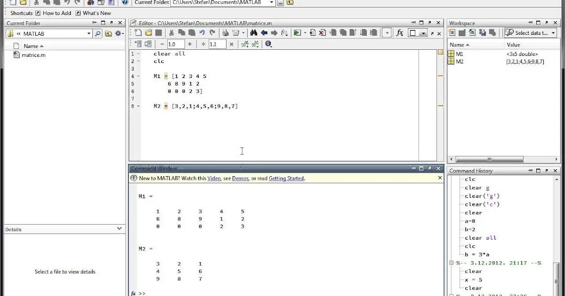Sort Current Folder by Name column
Viewport: 565px width, 296px height.
33,46
